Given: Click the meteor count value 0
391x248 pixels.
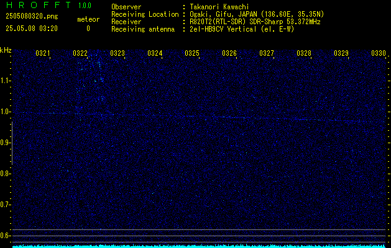Looking at the screenshot, I should 88,29.
